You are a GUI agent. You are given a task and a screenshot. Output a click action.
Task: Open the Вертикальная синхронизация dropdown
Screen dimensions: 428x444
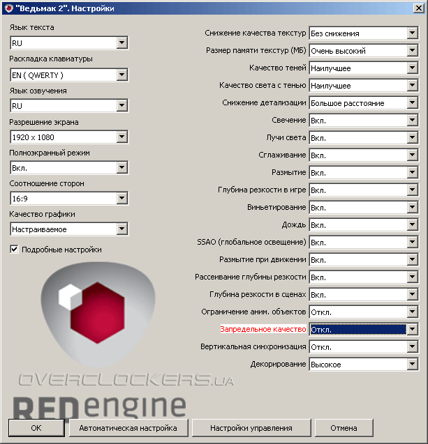tap(364, 346)
